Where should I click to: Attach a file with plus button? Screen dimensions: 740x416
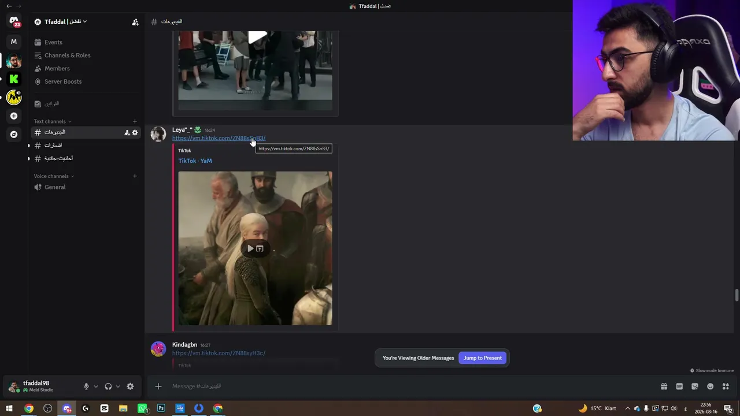[x=158, y=387]
